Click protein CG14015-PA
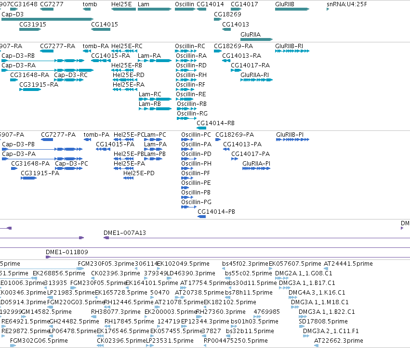Screen dimensions: 410x348 click(x=115, y=144)
